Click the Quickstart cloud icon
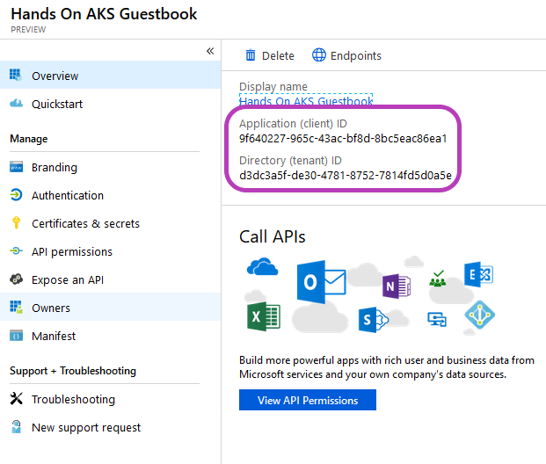The image size is (546, 464). [16, 104]
